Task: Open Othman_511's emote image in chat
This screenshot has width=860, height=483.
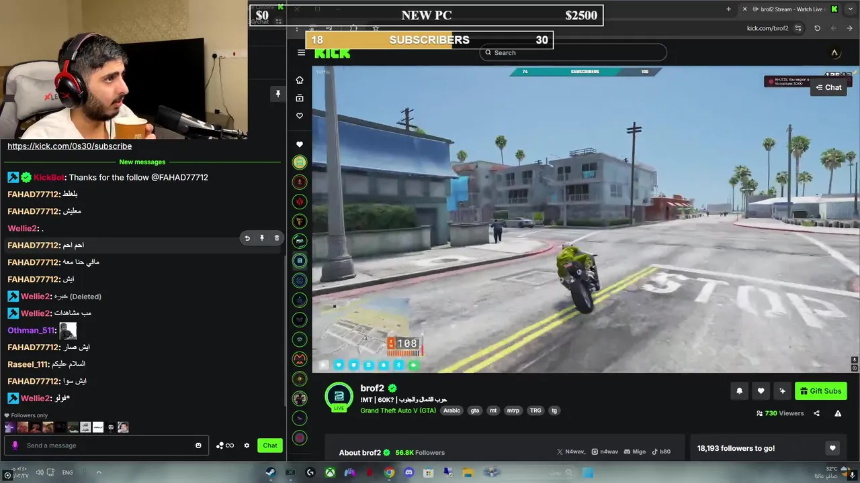Action: 68,331
